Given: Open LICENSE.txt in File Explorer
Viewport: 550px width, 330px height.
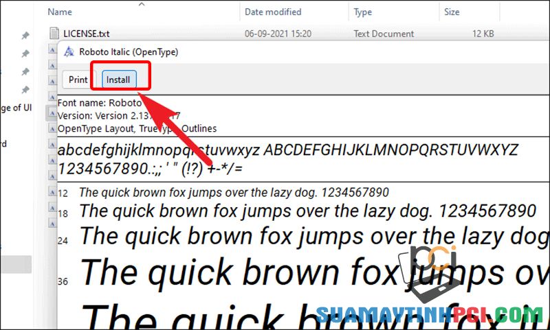Looking at the screenshot, I should point(87,34).
